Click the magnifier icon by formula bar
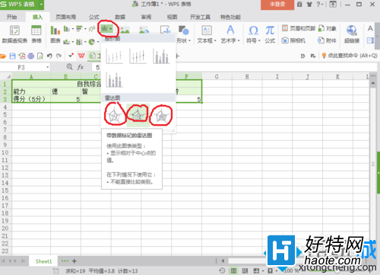The image size is (380, 275). (69, 67)
